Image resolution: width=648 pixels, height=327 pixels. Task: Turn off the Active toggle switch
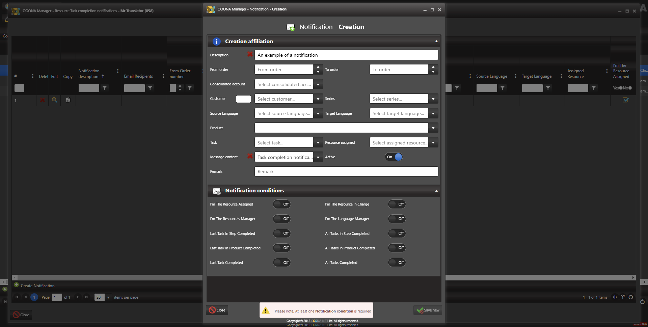394,157
